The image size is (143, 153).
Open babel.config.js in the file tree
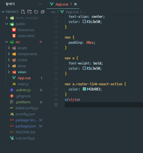point(27,108)
